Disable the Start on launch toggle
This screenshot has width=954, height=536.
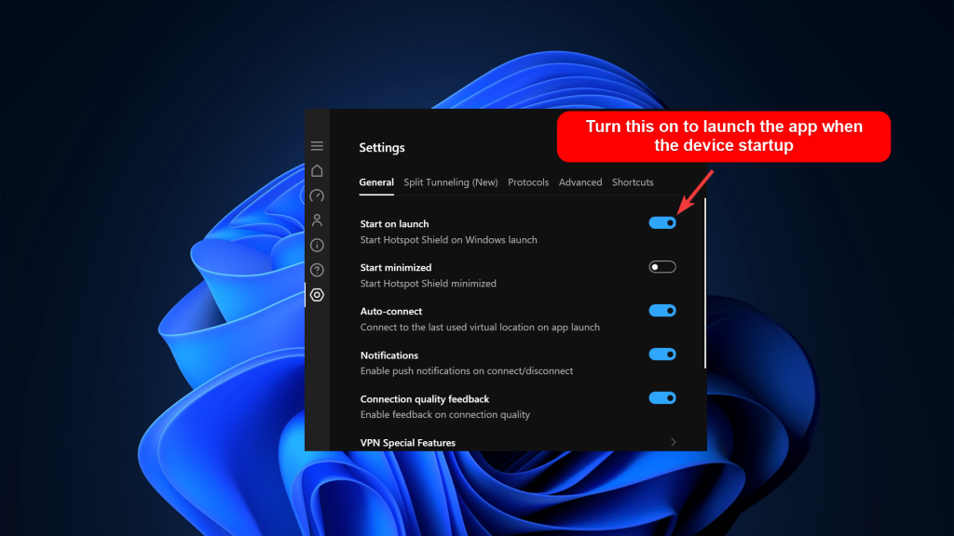point(662,223)
